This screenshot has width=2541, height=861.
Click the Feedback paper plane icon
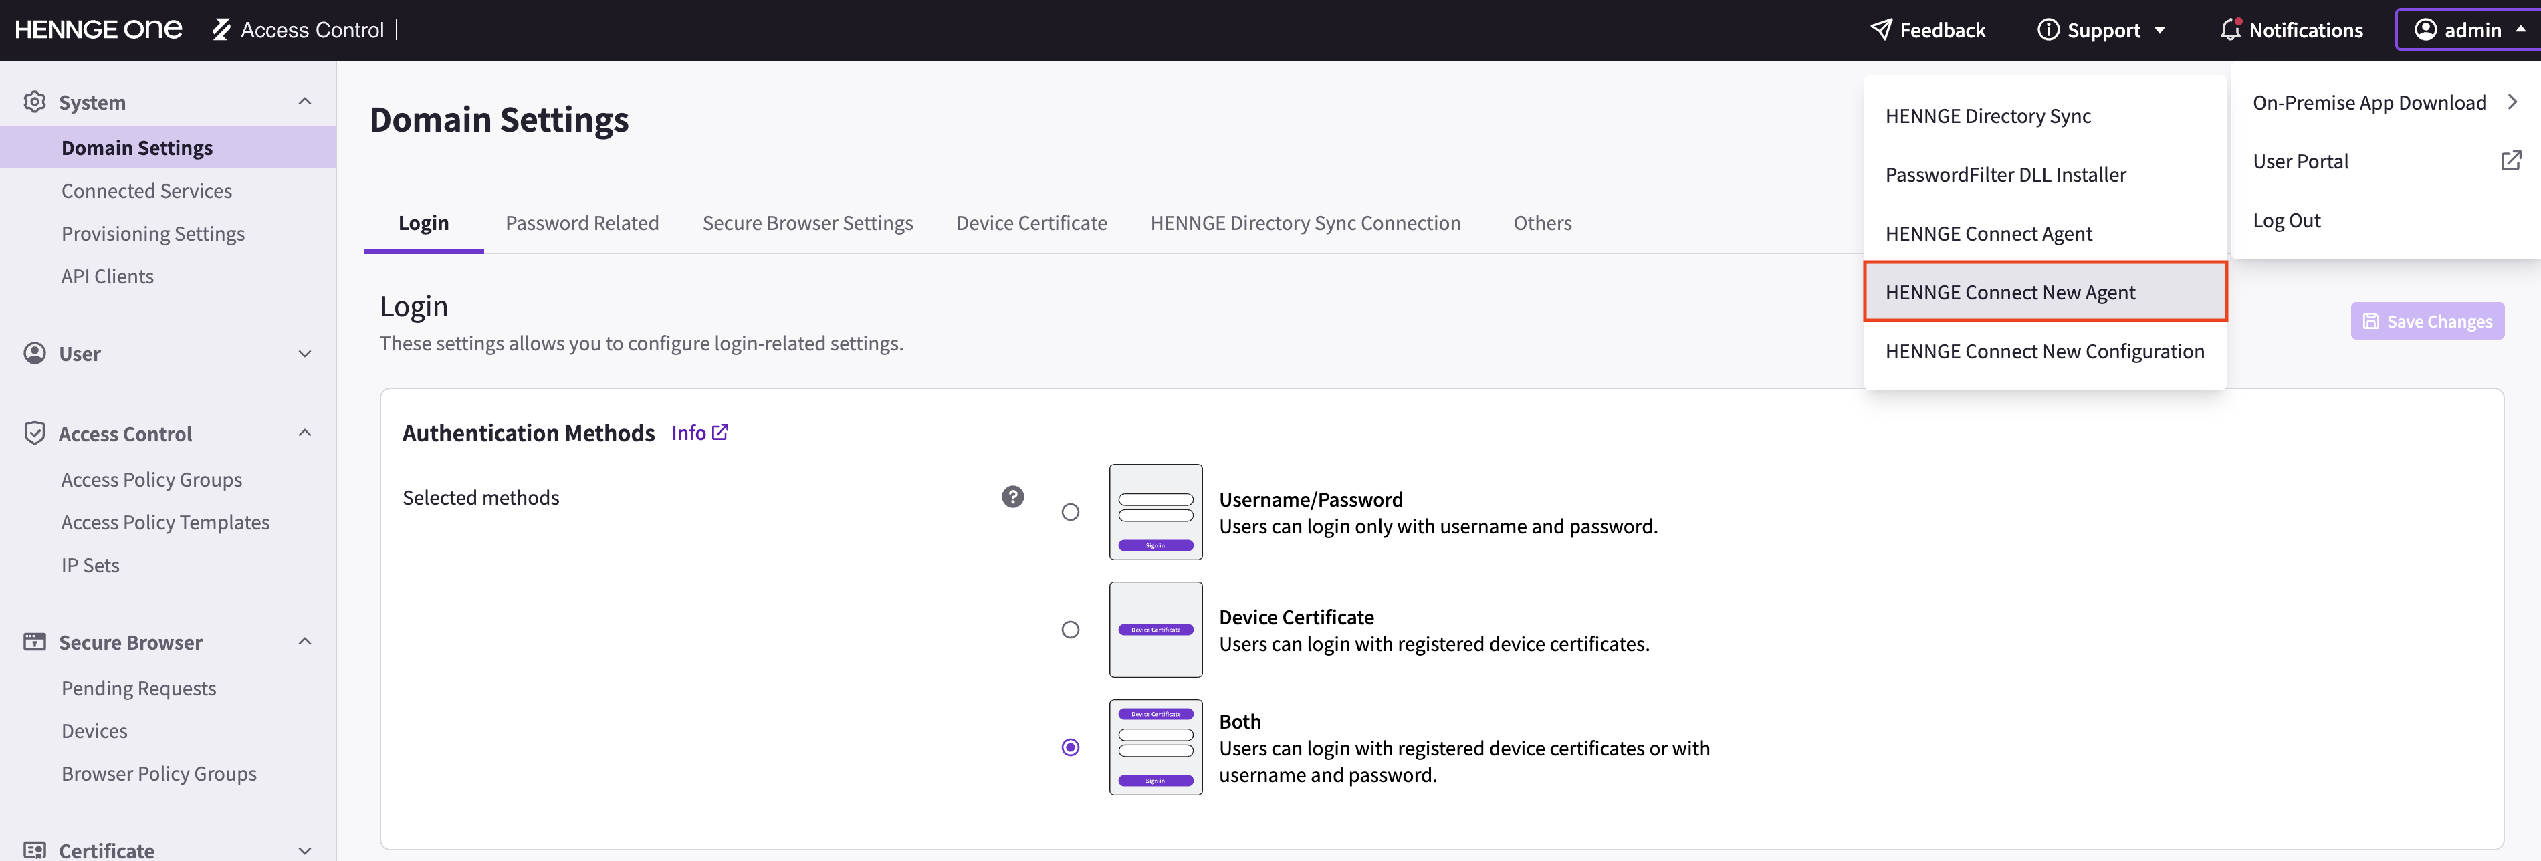coord(1881,29)
